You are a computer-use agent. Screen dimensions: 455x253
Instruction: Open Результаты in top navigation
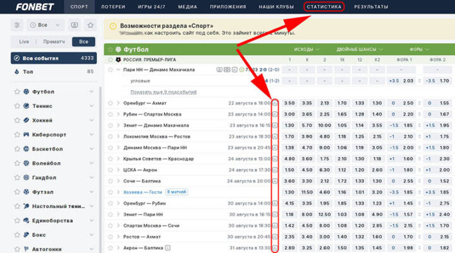(x=371, y=7)
